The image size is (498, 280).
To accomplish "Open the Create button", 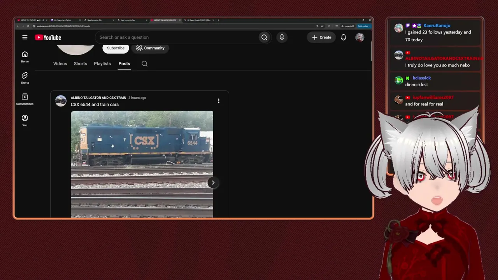I will click(321, 37).
